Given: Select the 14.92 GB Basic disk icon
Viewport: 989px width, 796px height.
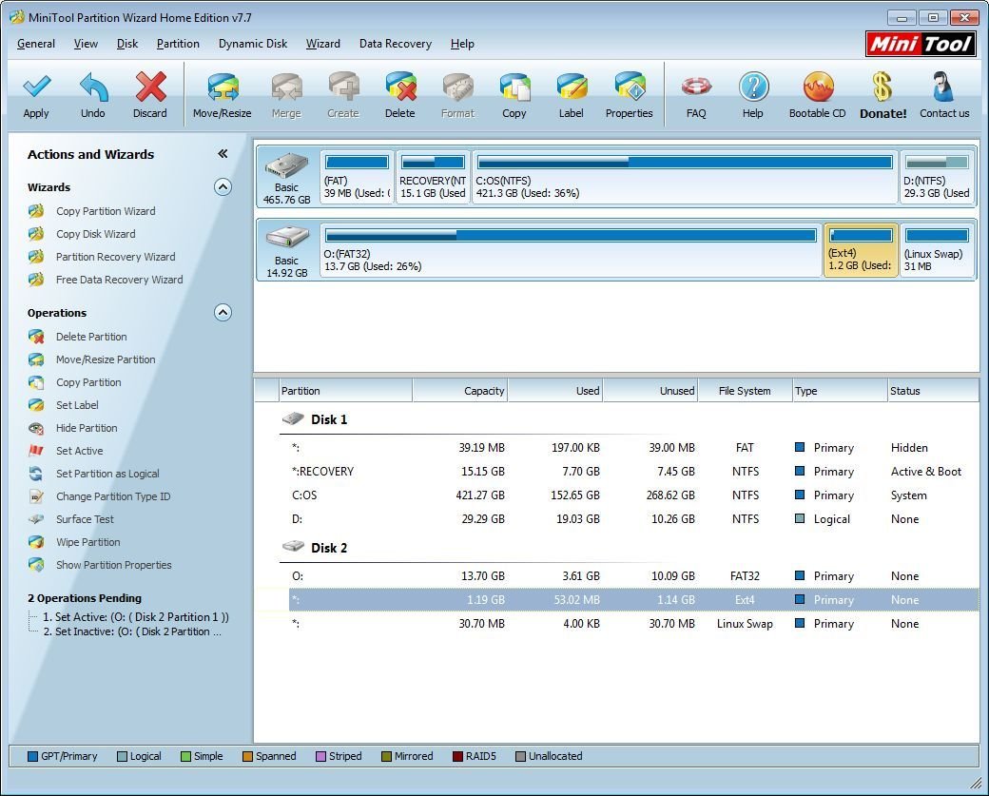Looking at the screenshot, I should [287, 239].
